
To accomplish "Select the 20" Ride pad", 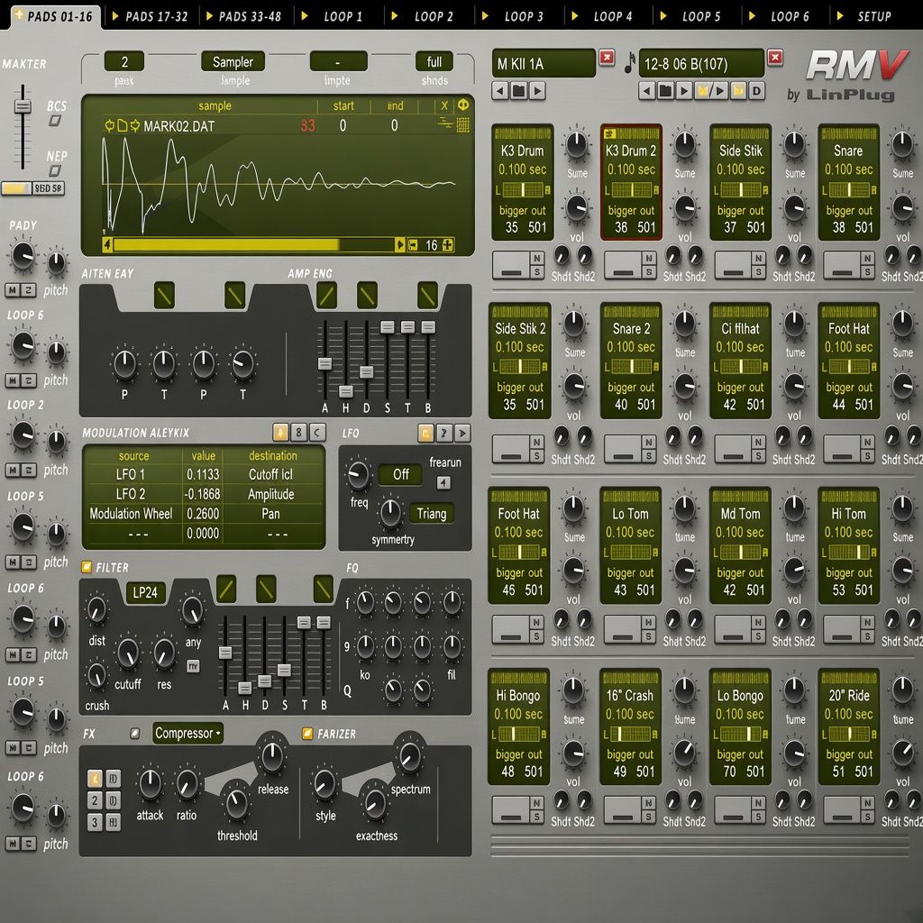I will coord(849,727).
